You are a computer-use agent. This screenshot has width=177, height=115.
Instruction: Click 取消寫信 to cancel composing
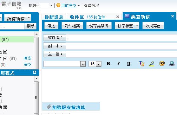click(153, 26)
